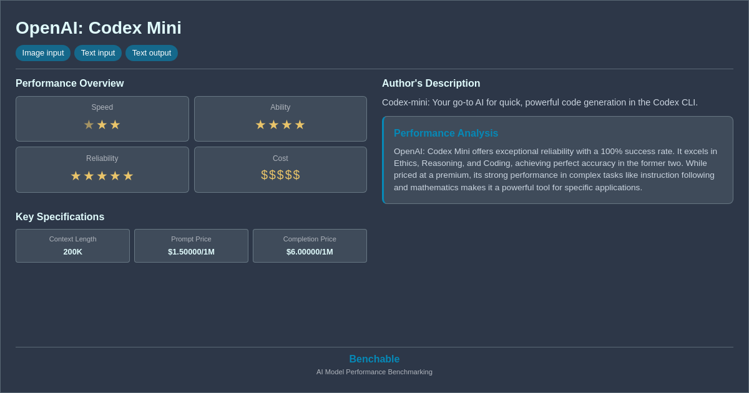Click the Reliability rating bar of stars
Image resolution: width=749 pixels, height=393 pixels.
pos(102,176)
